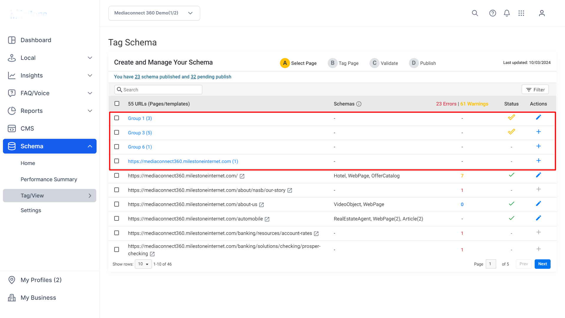Open the Group 3 (5) link

(x=140, y=133)
